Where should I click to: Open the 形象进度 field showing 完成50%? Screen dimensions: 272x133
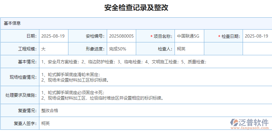coord(121,49)
